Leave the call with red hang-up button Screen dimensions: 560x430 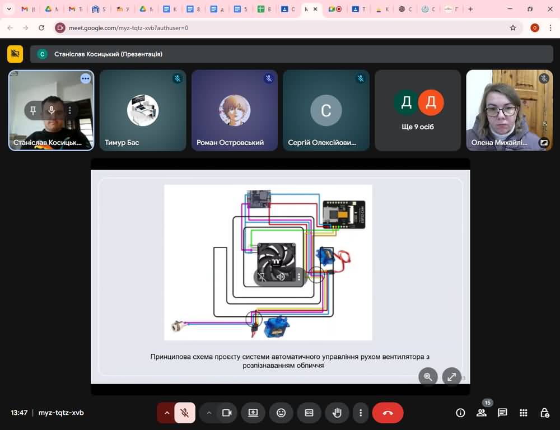pos(388,413)
